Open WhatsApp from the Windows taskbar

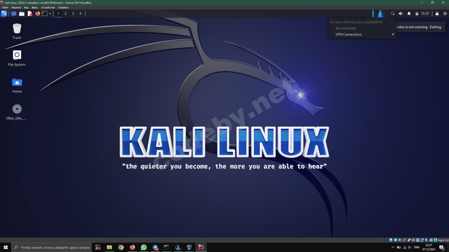(144, 247)
